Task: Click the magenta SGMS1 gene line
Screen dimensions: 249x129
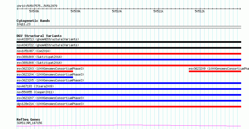Action: coord(129,126)
